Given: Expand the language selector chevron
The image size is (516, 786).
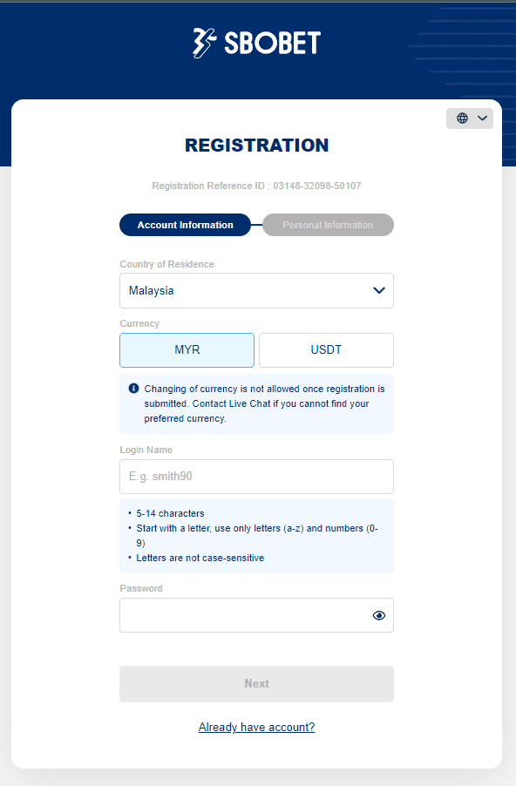Looking at the screenshot, I should point(482,119).
